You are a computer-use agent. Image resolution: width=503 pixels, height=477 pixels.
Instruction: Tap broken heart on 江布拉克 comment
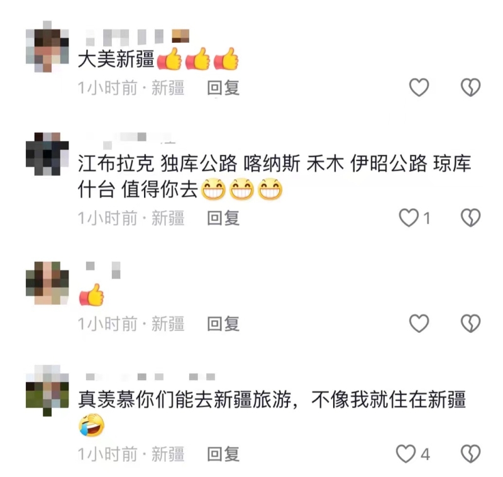pyautogui.click(x=470, y=218)
